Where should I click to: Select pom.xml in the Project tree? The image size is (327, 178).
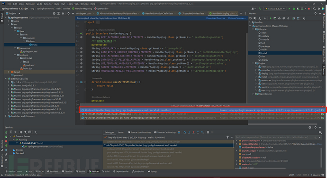[18, 75]
